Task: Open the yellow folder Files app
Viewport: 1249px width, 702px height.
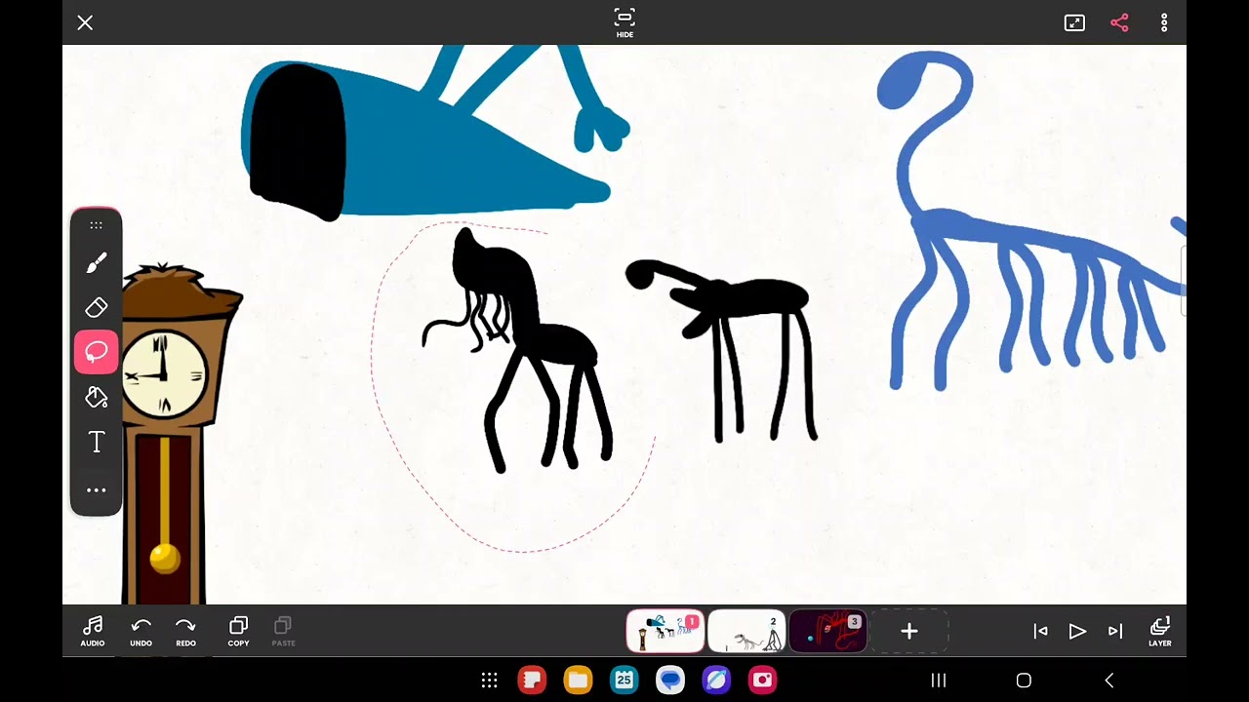Action: point(578,680)
